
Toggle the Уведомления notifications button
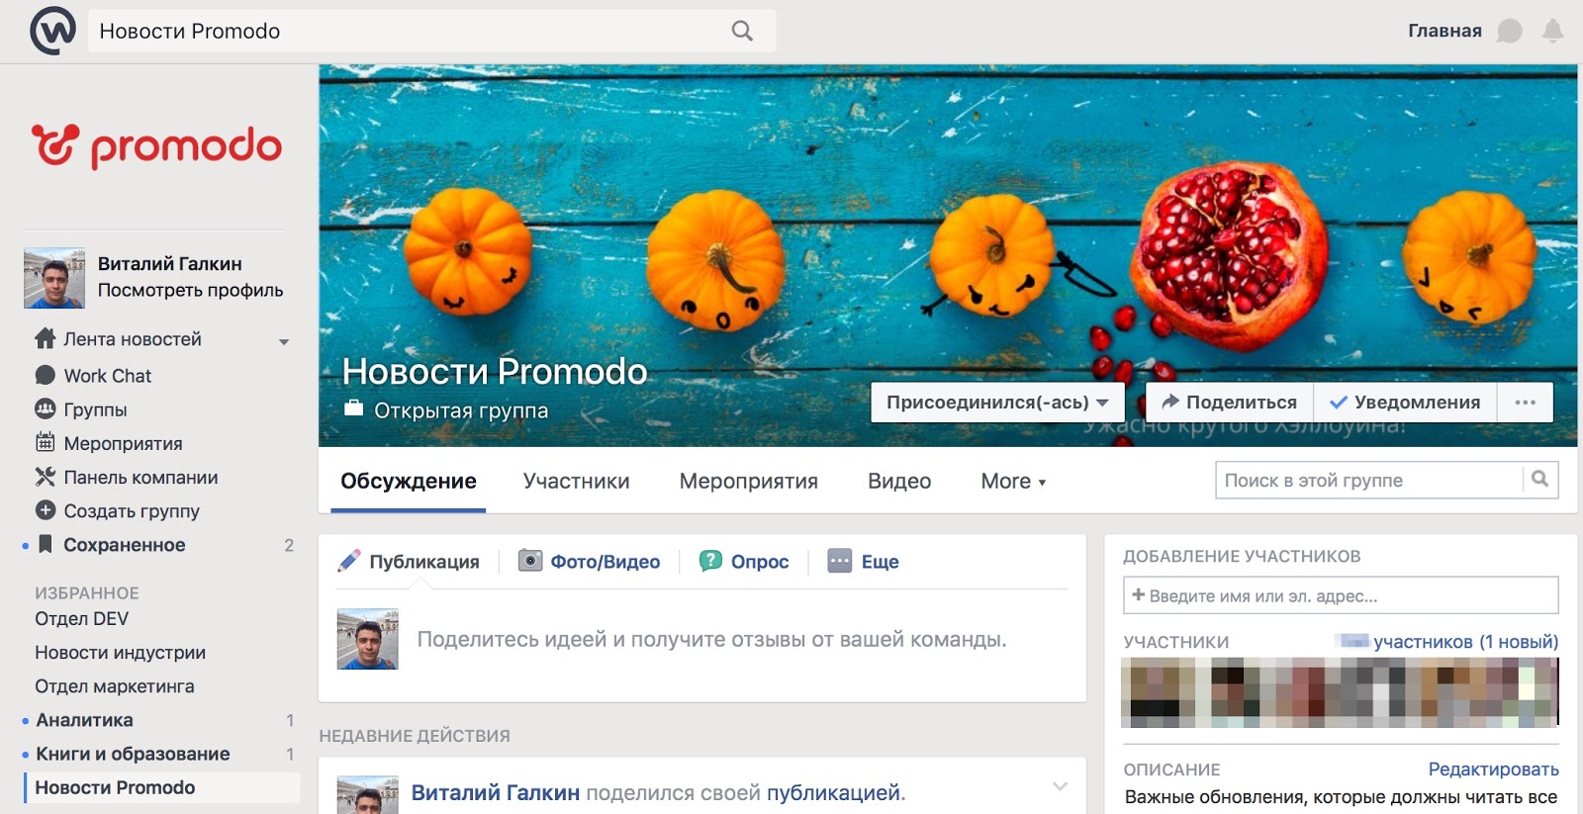tap(1405, 402)
